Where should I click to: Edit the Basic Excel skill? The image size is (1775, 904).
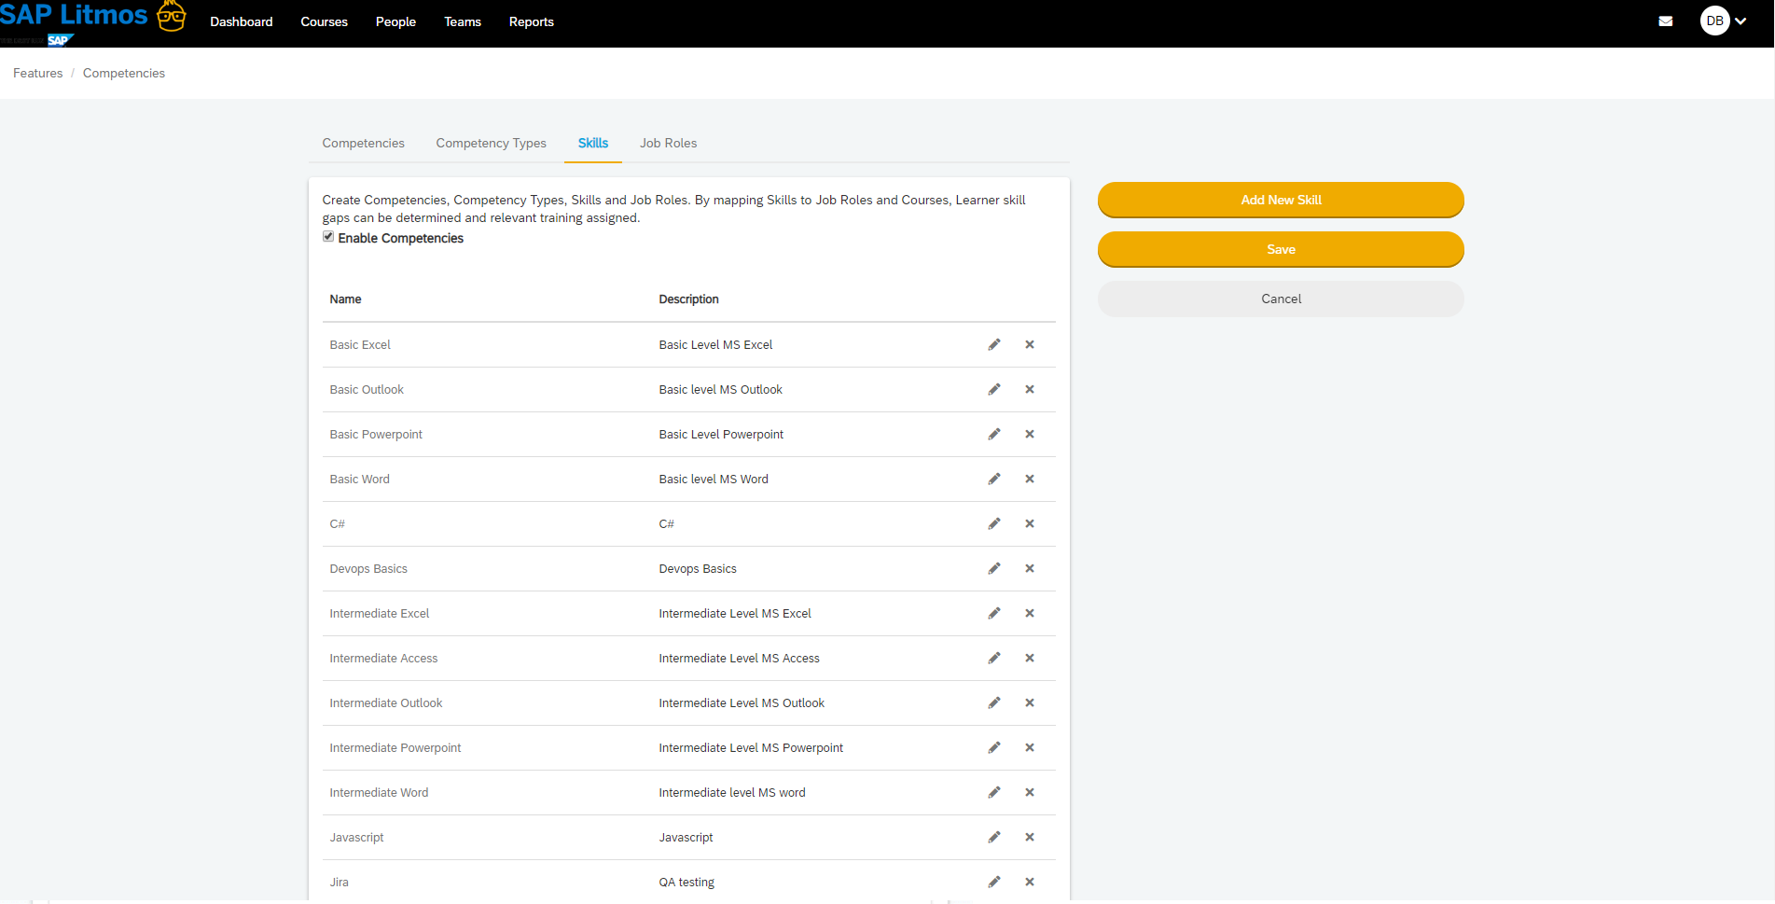click(994, 344)
